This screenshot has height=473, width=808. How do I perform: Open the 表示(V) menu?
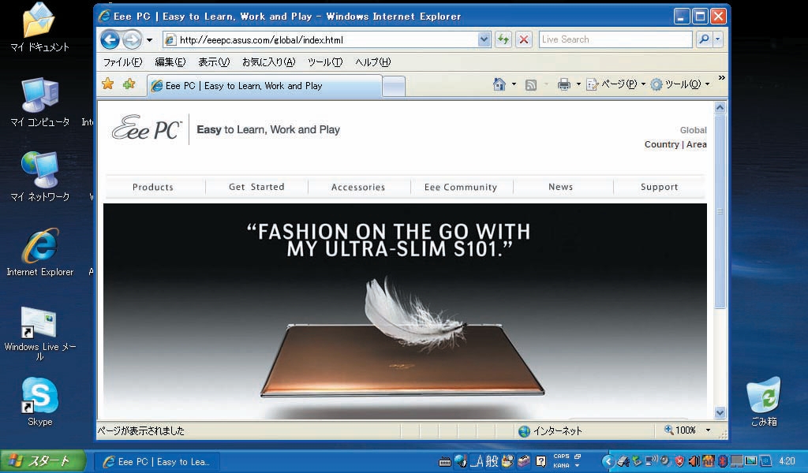coord(214,62)
